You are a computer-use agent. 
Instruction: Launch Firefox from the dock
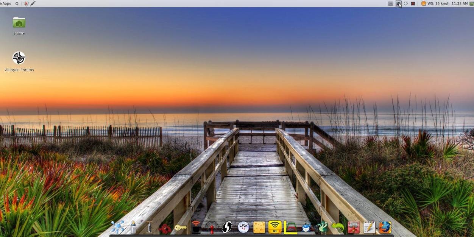(385, 227)
